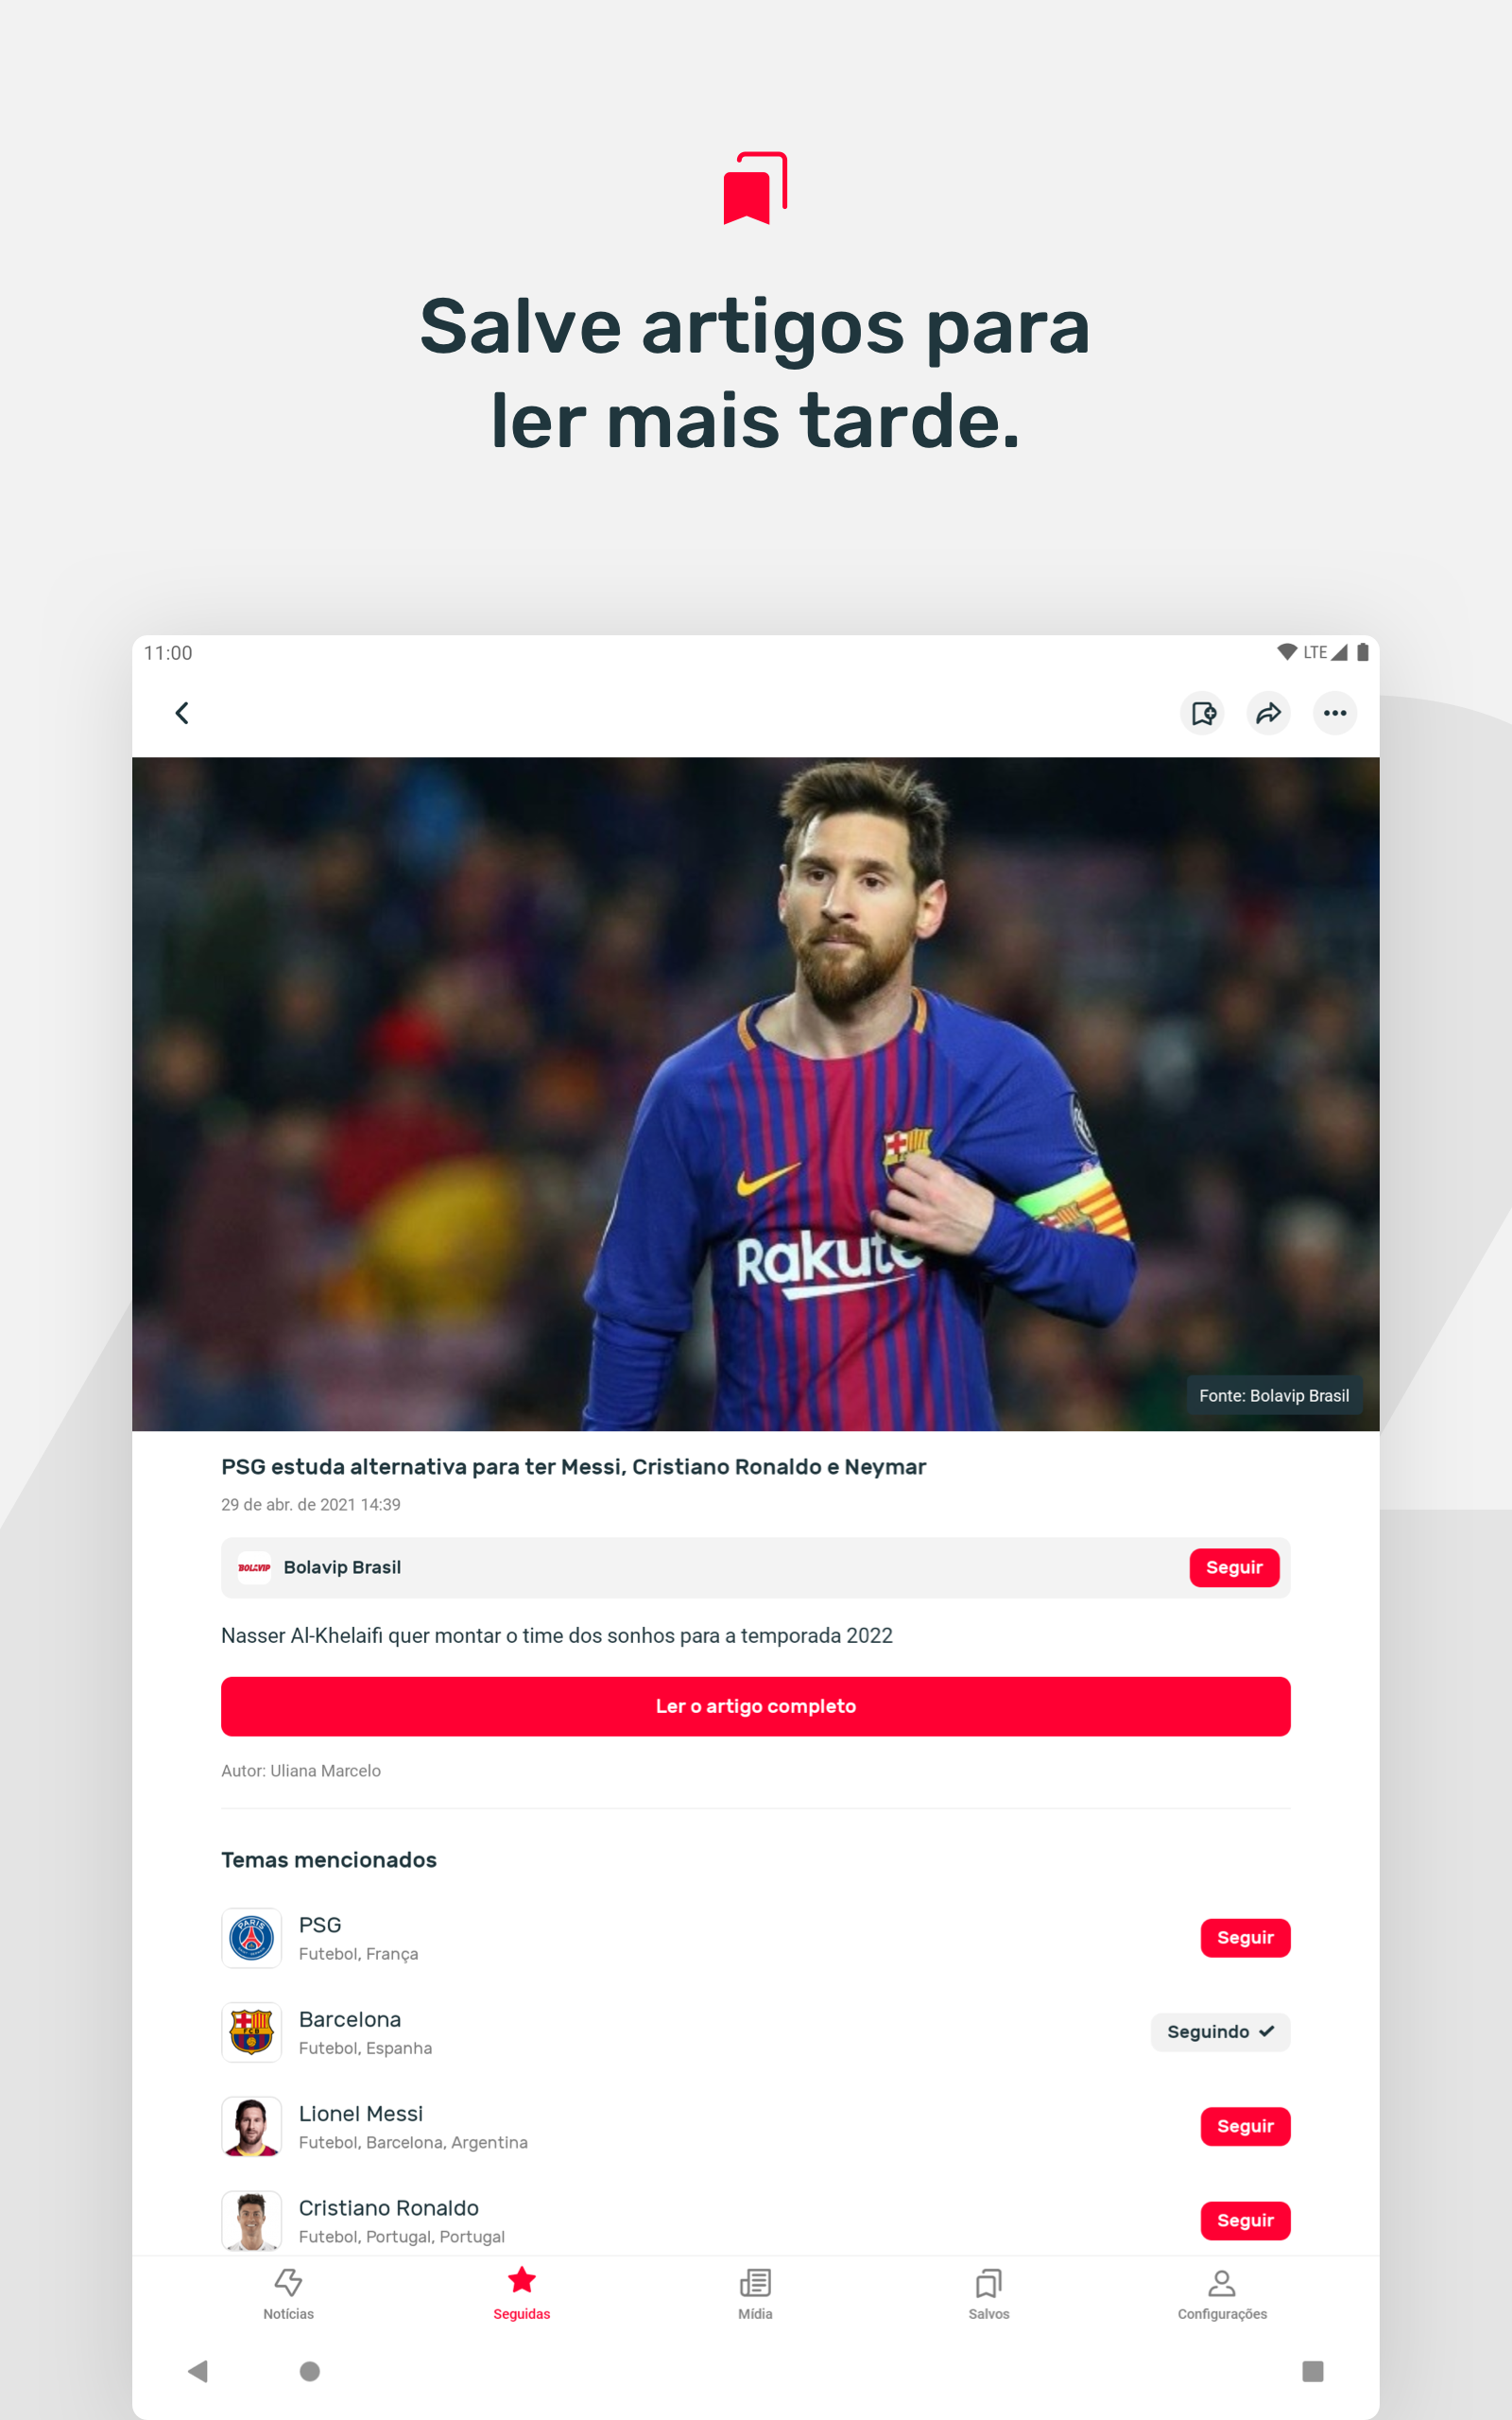Open the three-dot more options menu
The image size is (1512, 2420).
1334,713
